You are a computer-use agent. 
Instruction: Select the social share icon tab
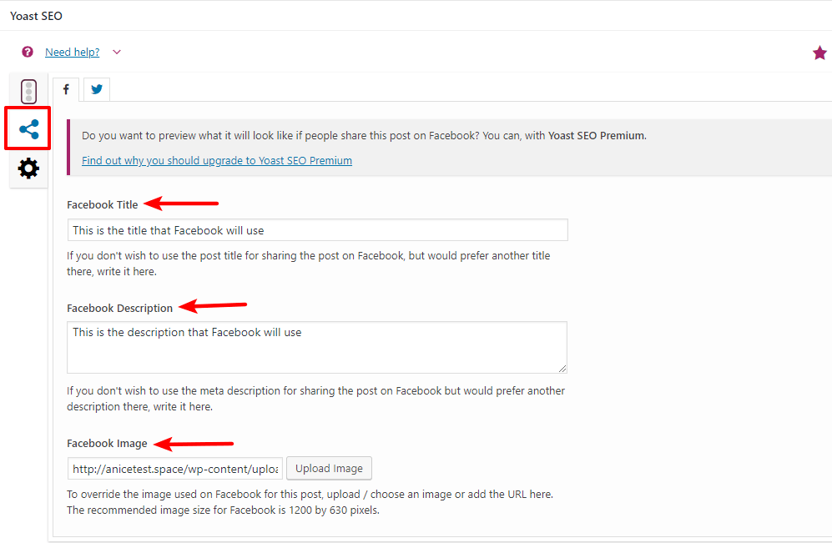point(28,129)
